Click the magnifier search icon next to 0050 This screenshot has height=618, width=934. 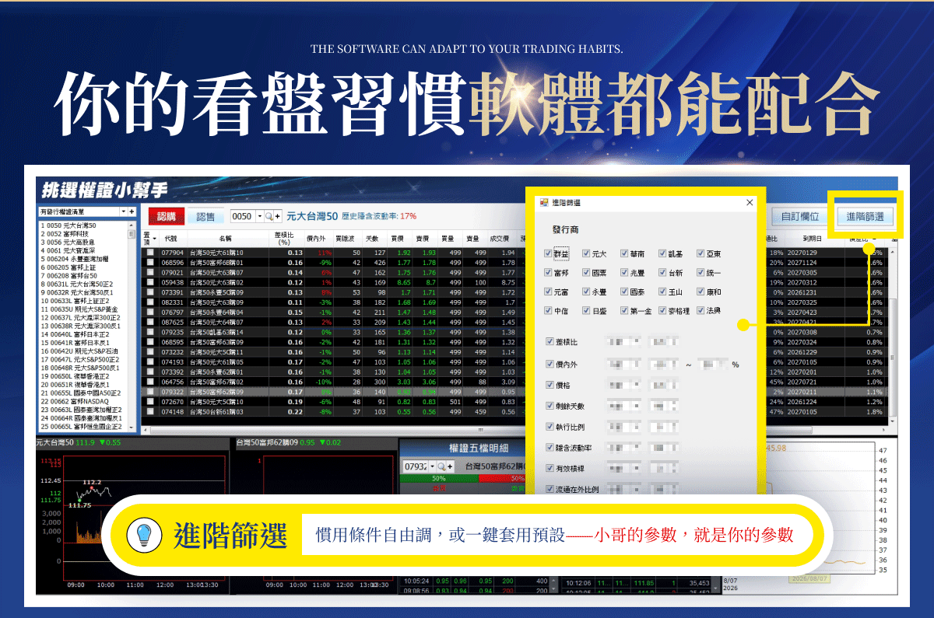tap(269, 217)
